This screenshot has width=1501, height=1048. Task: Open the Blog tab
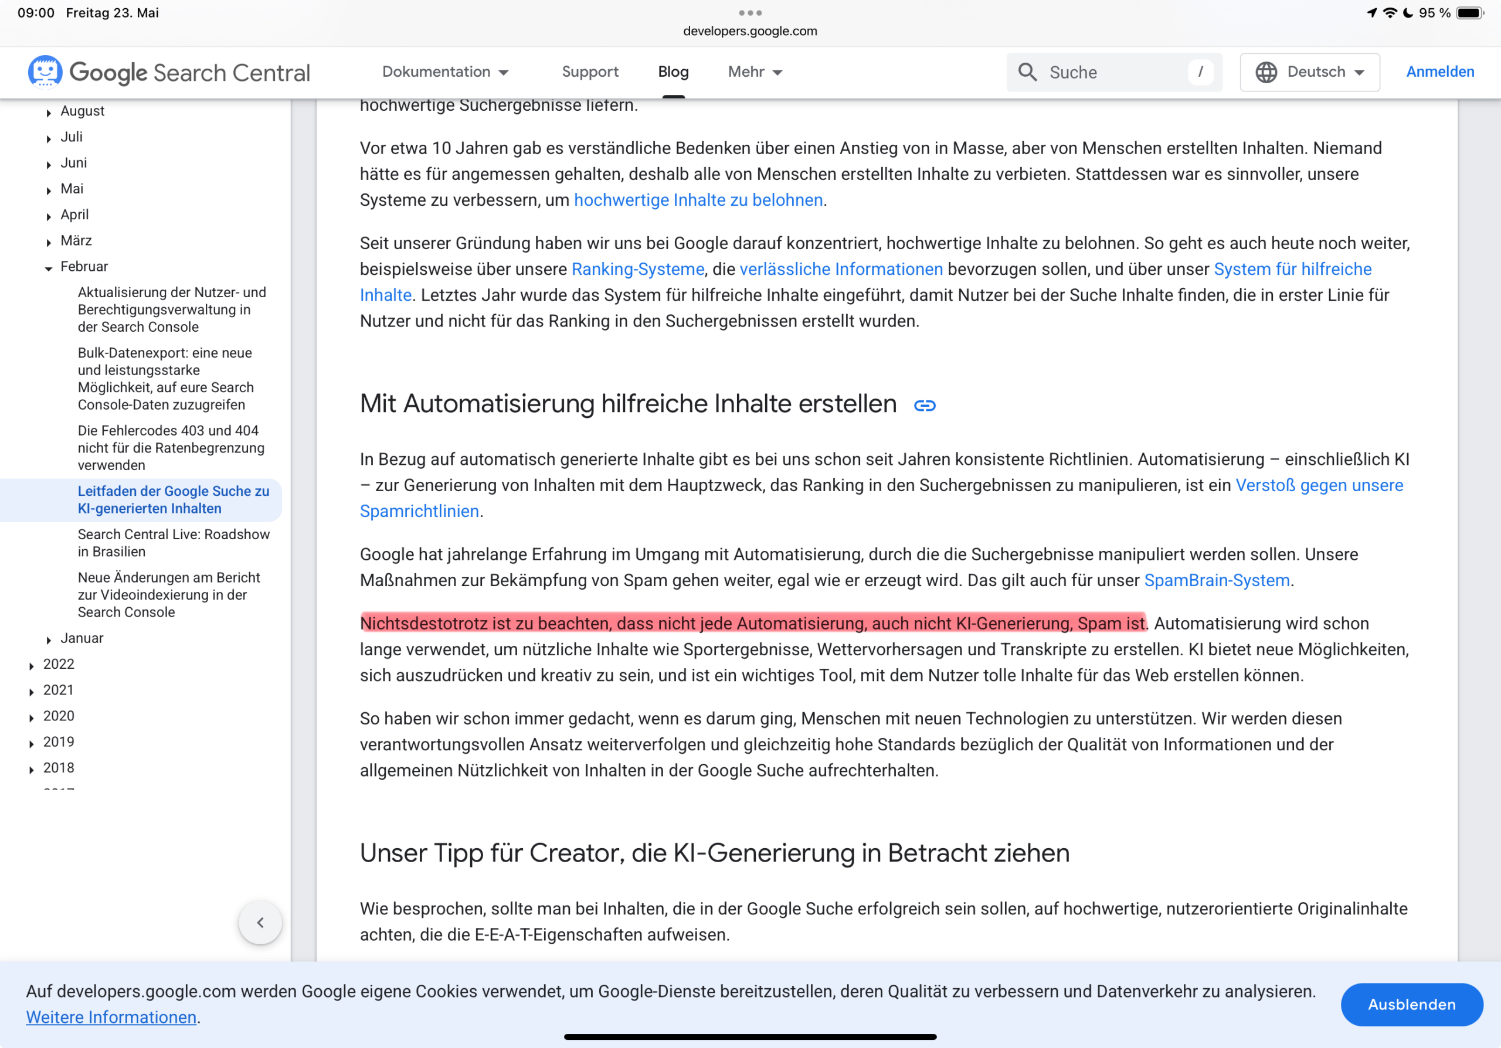[673, 72]
